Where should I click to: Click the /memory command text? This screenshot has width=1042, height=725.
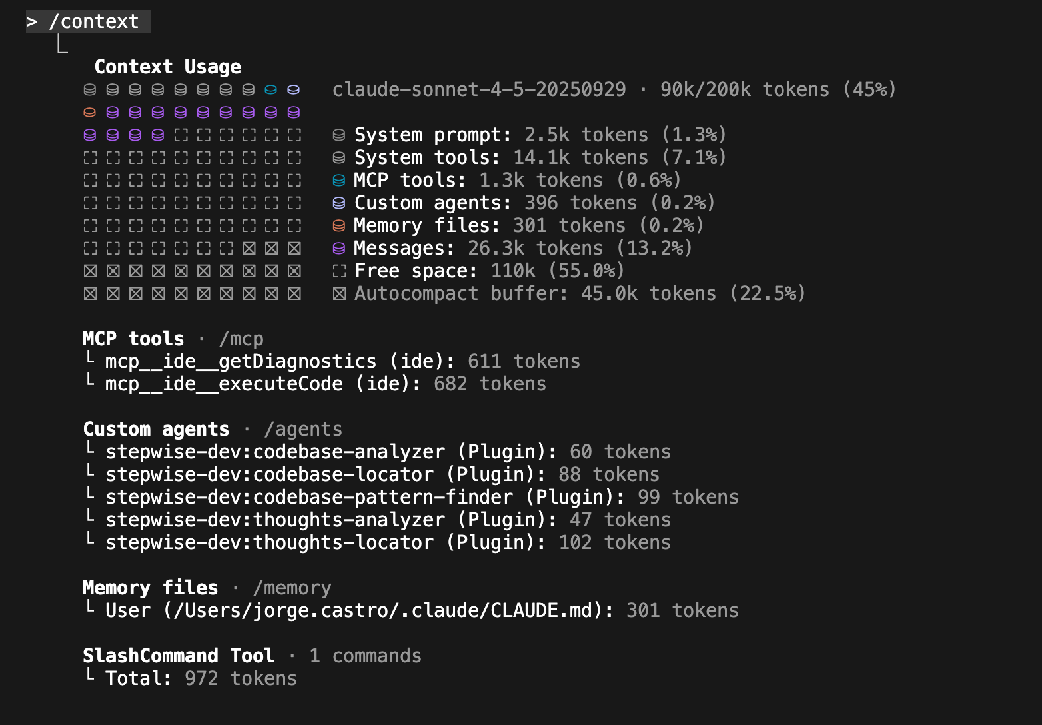(x=292, y=588)
